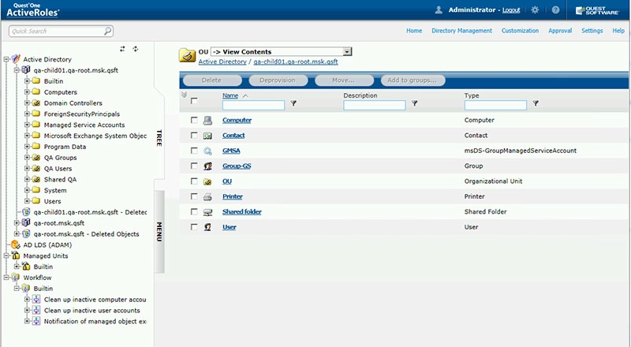Select the vertical TREE tab

click(x=159, y=138)
